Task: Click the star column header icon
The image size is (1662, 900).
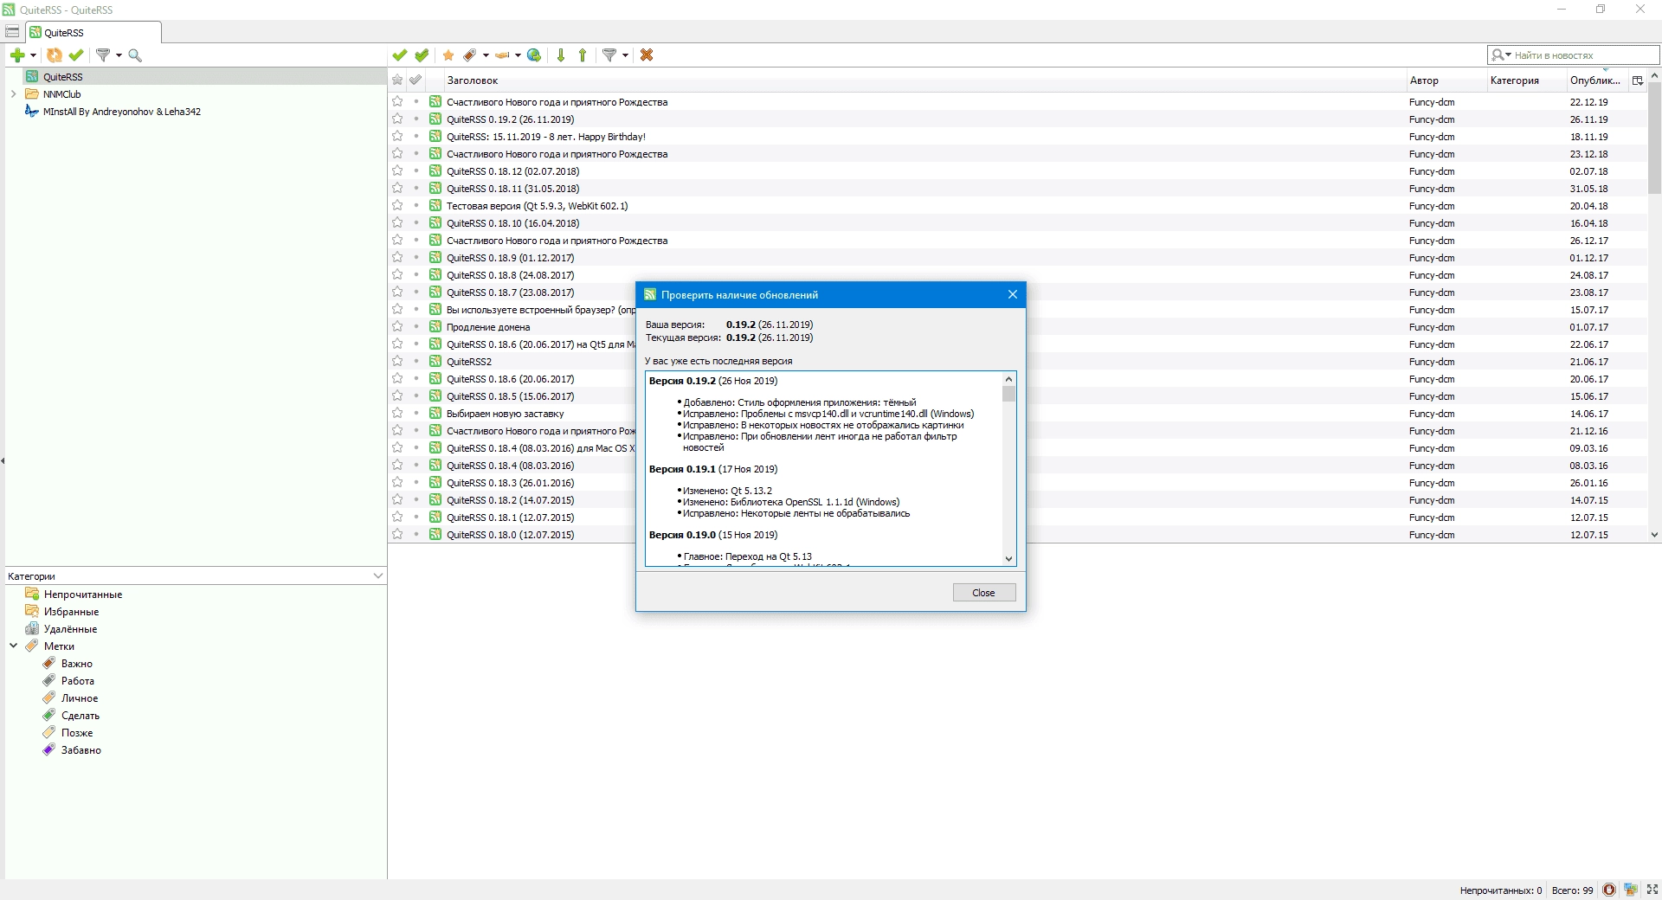Action: click(397, 80)
